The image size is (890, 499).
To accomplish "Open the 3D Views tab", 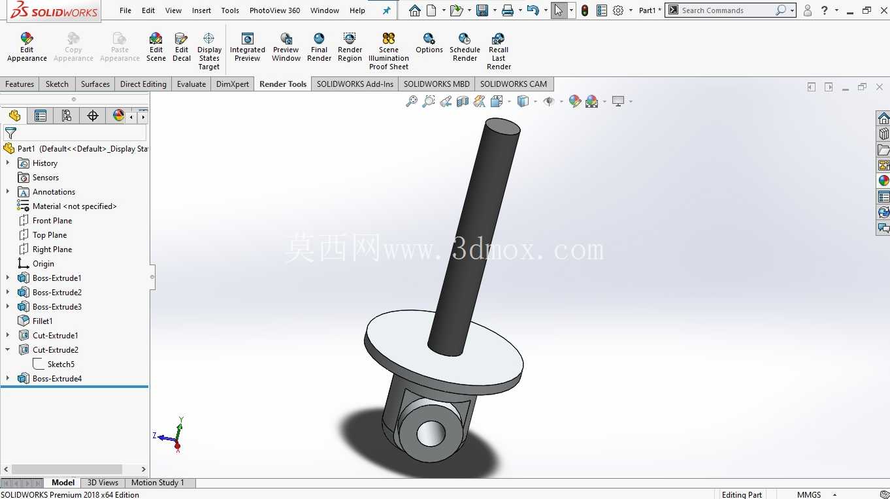I will point(103,483).
